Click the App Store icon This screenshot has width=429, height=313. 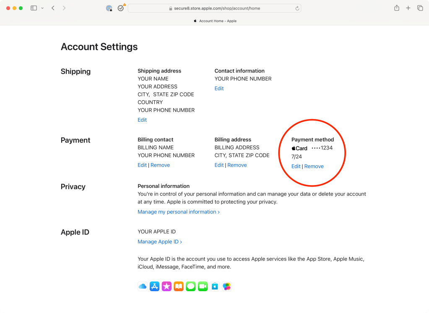[155, 287]
